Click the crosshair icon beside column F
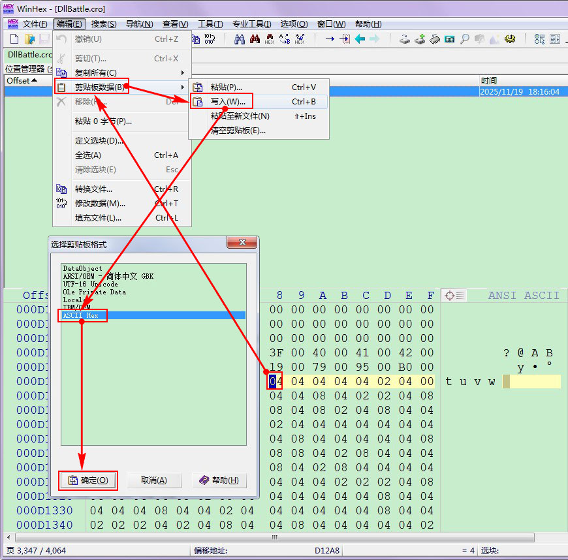The image size is (568, 560). [450, 296]
